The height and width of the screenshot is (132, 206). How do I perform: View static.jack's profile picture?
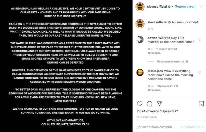pyautogui.click(x=140, y=72)
